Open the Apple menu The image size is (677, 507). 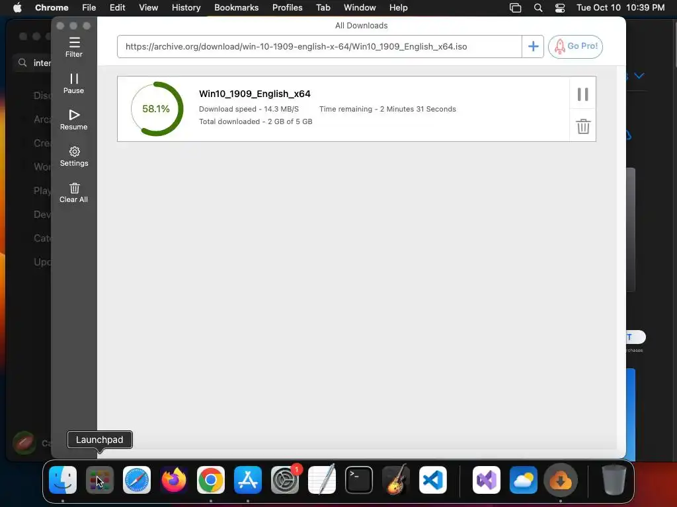point(17,7)
